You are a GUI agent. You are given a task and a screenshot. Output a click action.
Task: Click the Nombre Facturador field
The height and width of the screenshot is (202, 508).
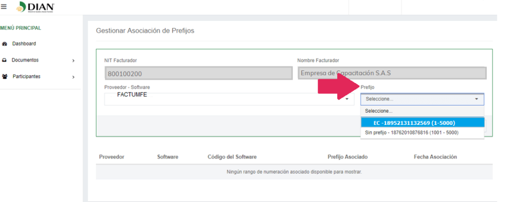point(392,73)
